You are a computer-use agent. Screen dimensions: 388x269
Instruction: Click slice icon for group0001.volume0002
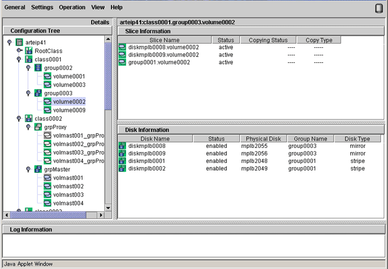click(122, 62)
